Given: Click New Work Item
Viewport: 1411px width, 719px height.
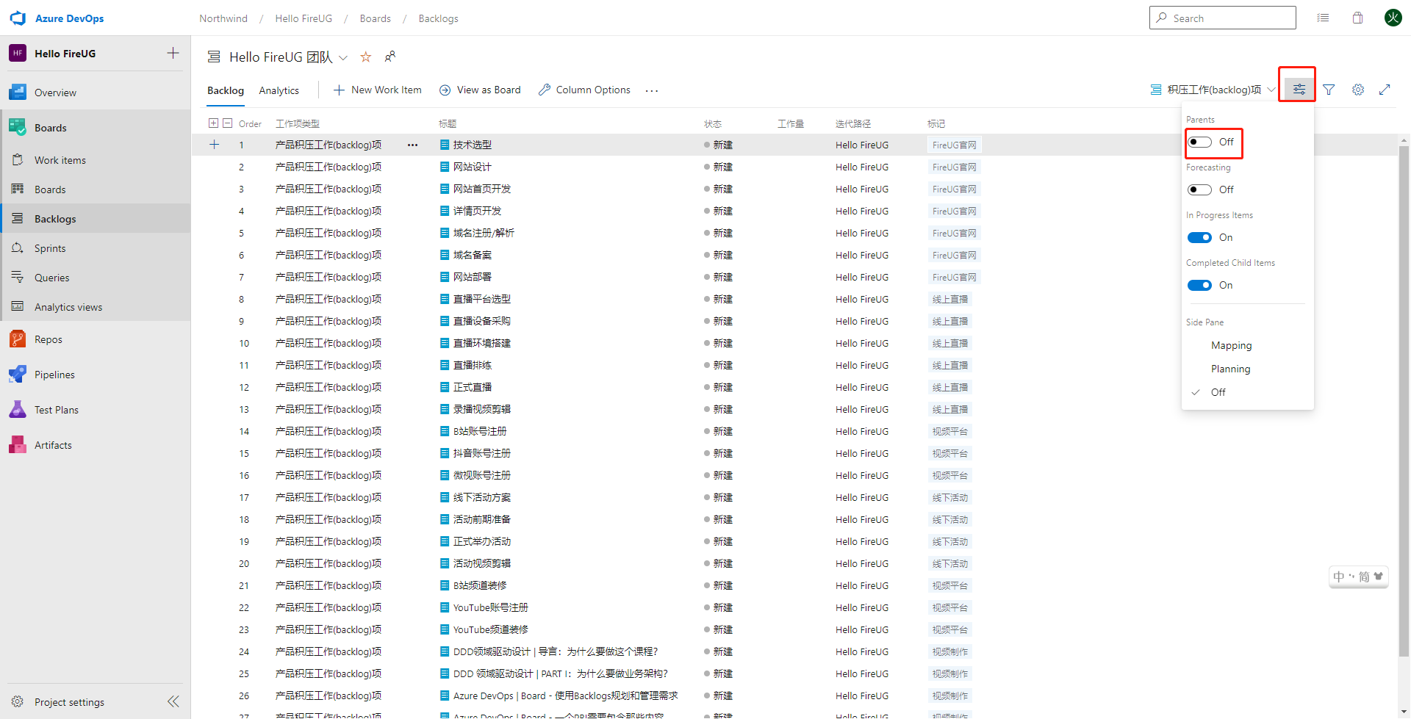Looking at the screenshot, I should 386,90.
